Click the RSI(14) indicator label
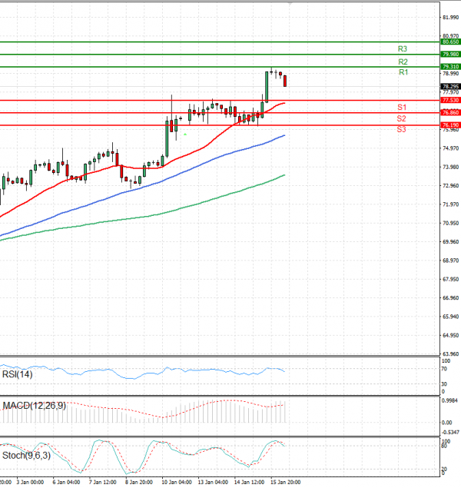This screenshot has width=461, height=488. 17,374
